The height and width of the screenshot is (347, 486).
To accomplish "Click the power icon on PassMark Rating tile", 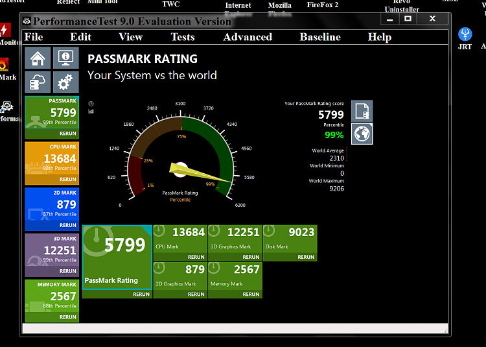I will [97, 241].
